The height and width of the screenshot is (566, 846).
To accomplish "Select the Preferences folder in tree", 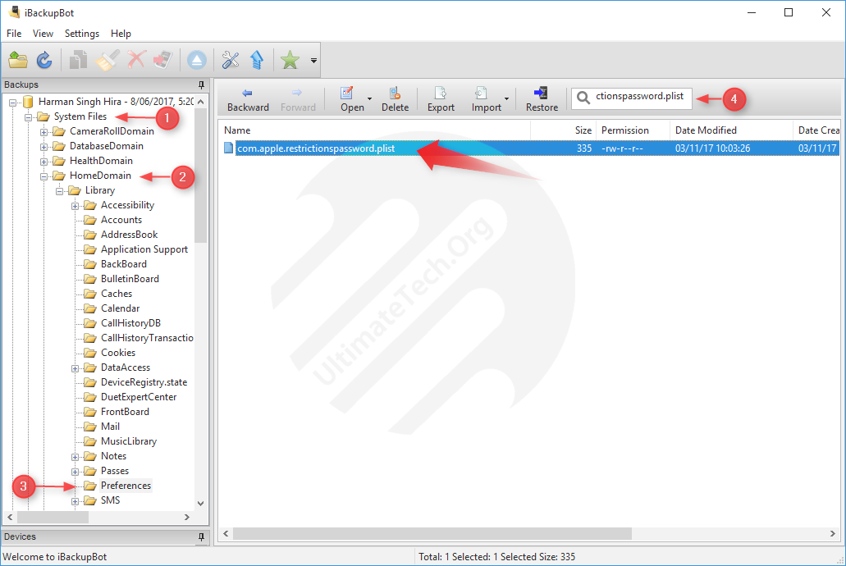I will click(x=126, y=486).
